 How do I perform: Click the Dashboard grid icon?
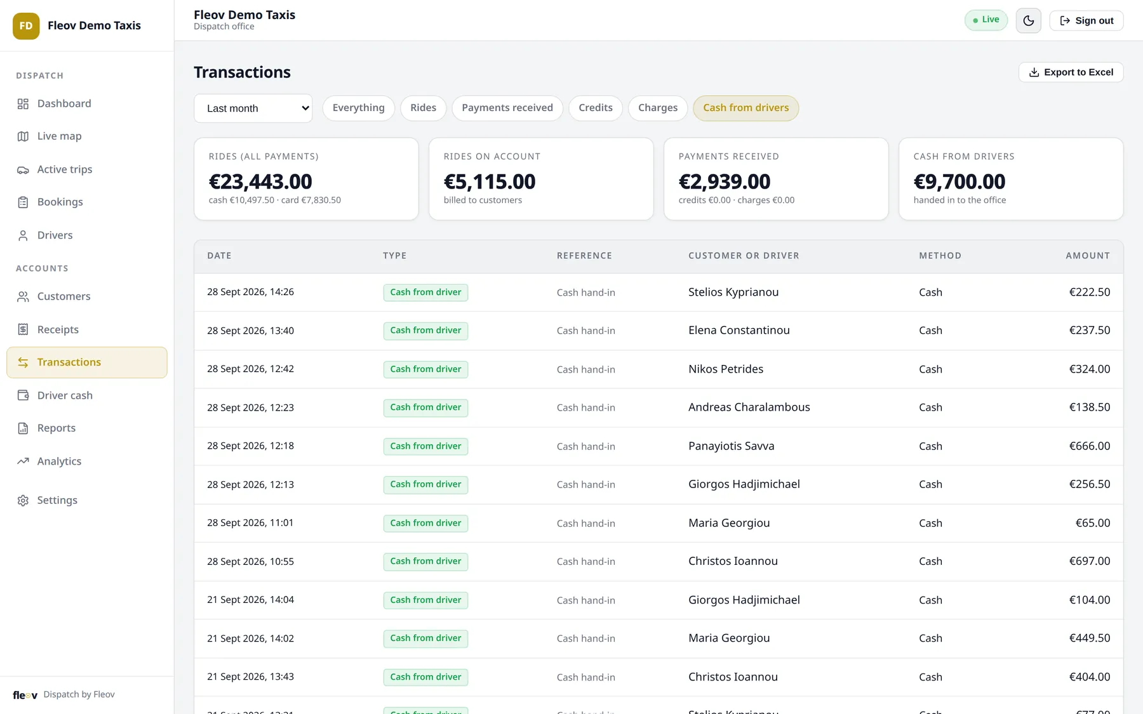tap(23, 103)
